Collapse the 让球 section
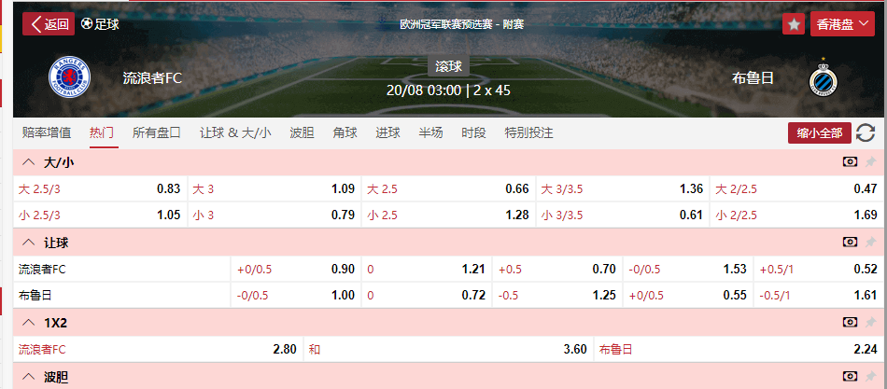This screenshot has height=389, width=887. click(x=28, y=243)
